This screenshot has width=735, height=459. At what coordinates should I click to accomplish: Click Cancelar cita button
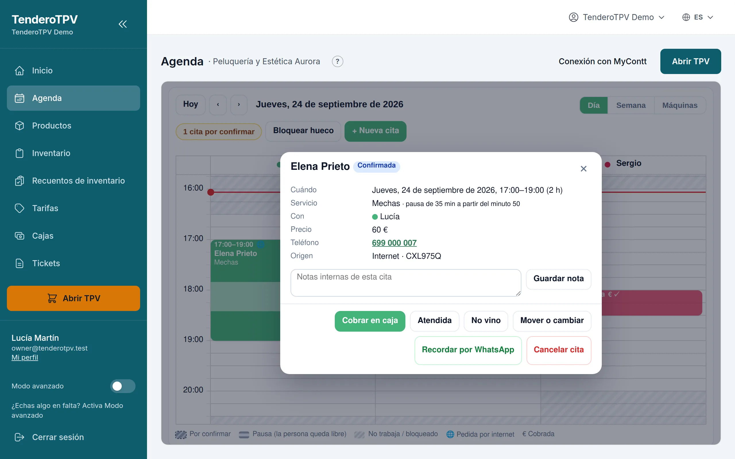pyautogui.click(x=558, y=350)
